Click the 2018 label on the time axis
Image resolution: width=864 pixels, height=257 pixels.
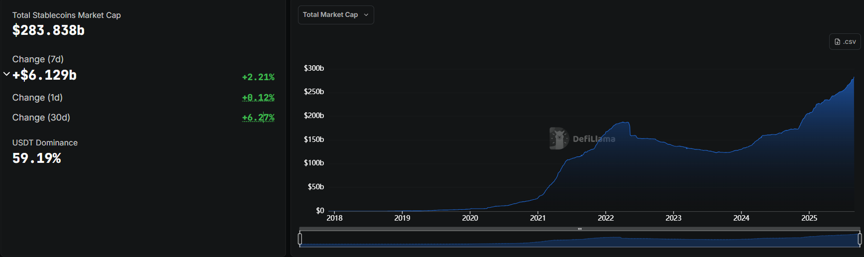[334, 218]
